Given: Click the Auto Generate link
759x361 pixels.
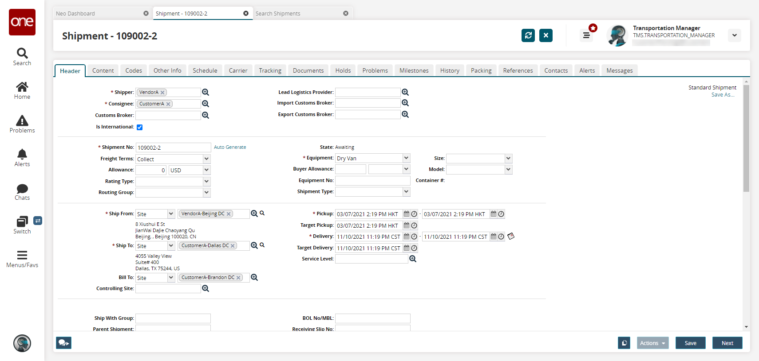Looking at the screenshot, I should (x=230, y=147).
